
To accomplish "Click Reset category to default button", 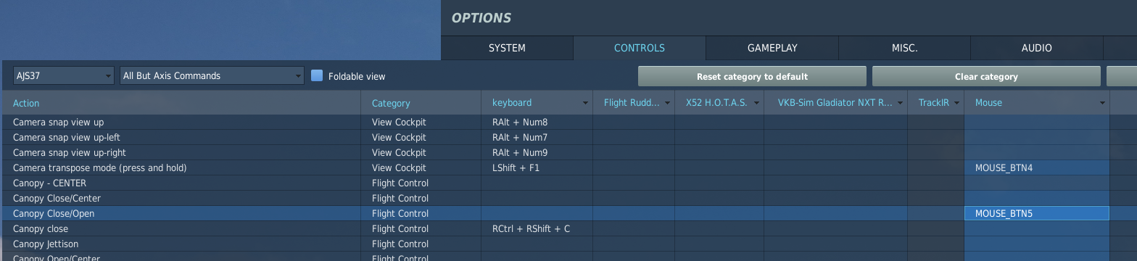I will point(752,76).
